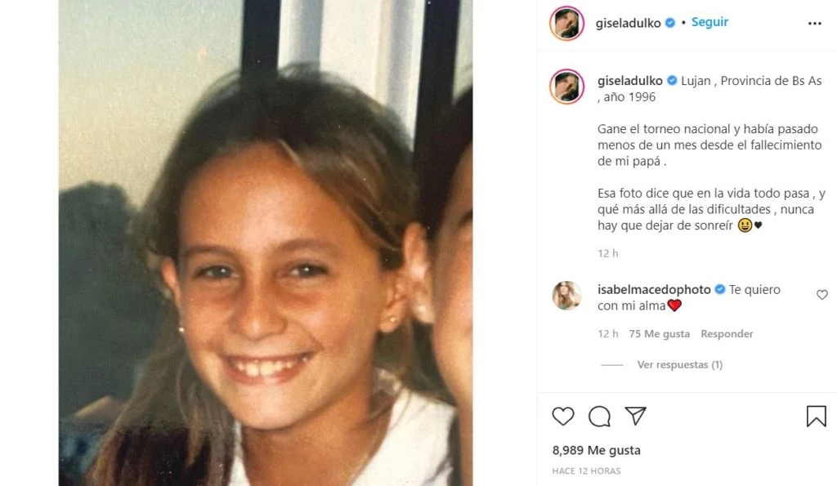Click the Seguir follow button
This screenshot has height=486, width=837.
click(709, 22)
